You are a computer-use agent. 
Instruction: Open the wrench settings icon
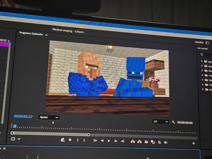click(173, 122)
